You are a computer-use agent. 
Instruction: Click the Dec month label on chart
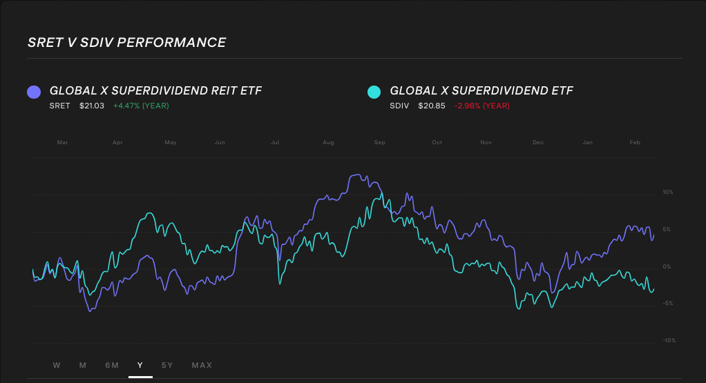tap(538, 143)
